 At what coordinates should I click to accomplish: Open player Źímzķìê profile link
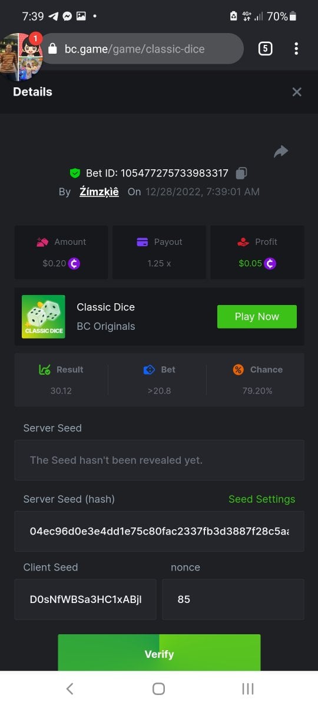coord(99,192)
